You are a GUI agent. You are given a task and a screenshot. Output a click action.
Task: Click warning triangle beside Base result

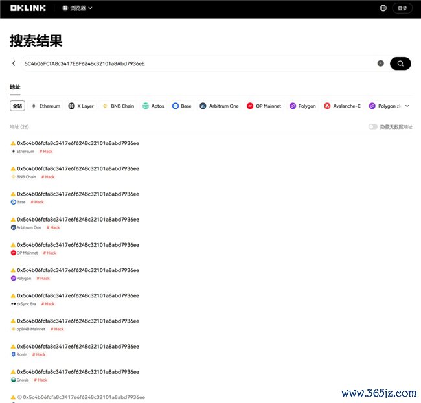pos(13,194)
